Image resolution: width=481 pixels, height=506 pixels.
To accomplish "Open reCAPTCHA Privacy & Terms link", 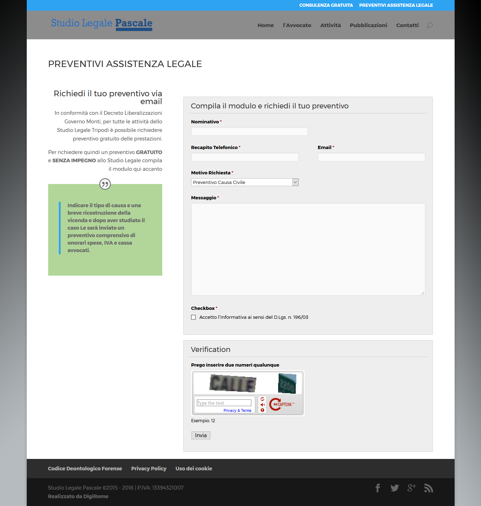I will tap(237, 410).
